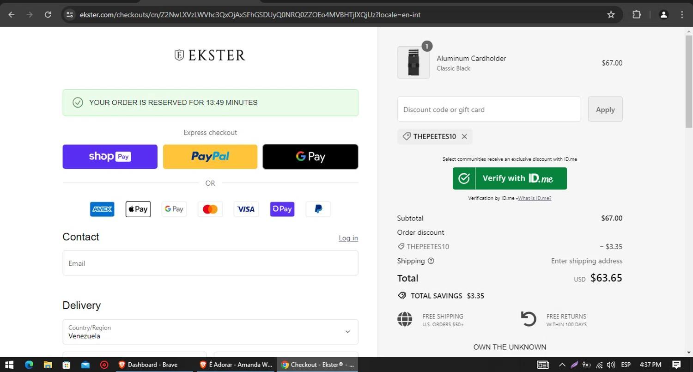
Task: Click the free shipping globe icon
Action: 405,319
